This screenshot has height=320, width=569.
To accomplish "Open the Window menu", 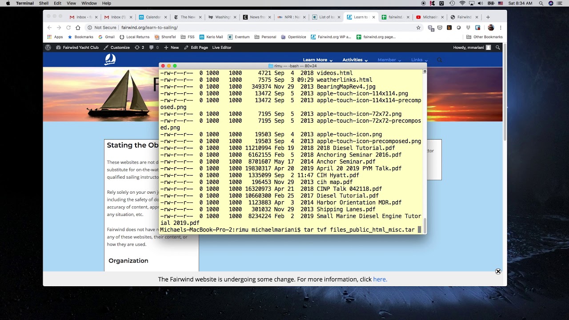I will pos(89,3).
